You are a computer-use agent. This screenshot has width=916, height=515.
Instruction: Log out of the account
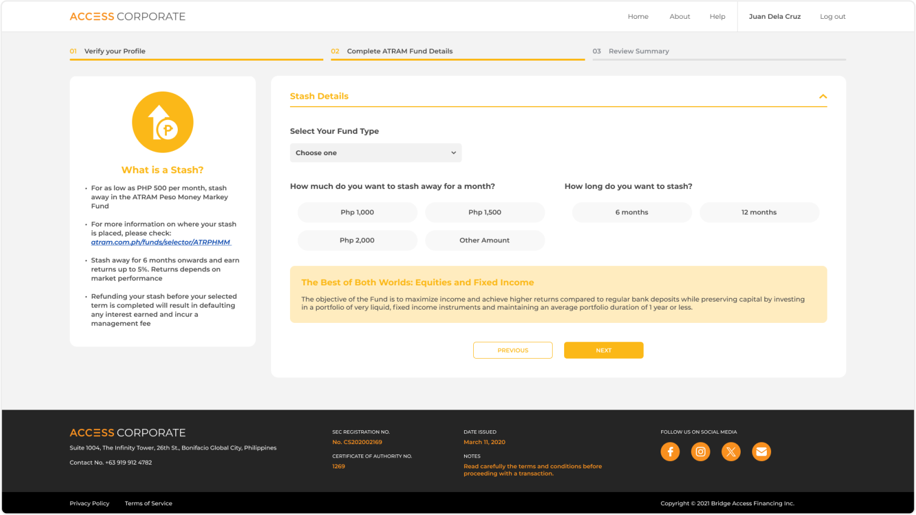832,16
